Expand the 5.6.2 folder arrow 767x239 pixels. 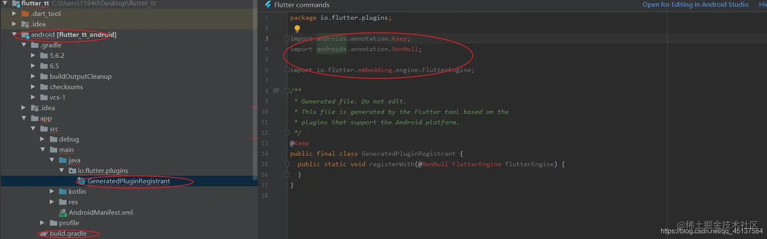pos(33,55)
